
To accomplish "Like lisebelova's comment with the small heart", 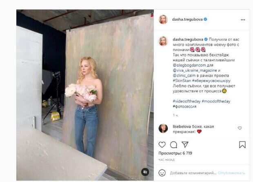I will [x=240, y=128].
